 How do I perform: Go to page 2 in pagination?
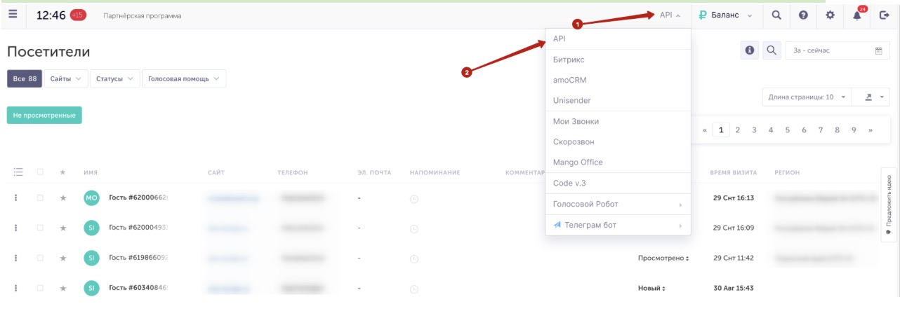click(x=738, y=130)
